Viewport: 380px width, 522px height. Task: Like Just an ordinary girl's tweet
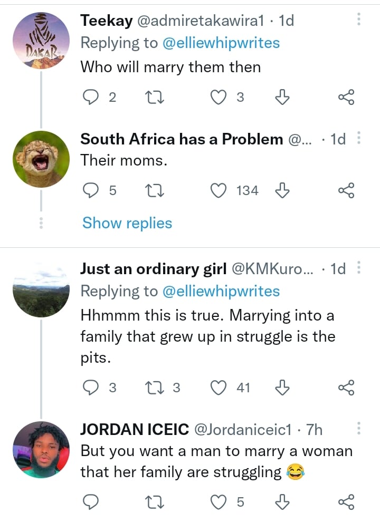pos(218,388)
